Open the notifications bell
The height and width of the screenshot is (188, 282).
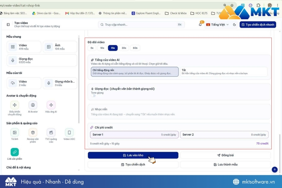click(x=200, y=24)
